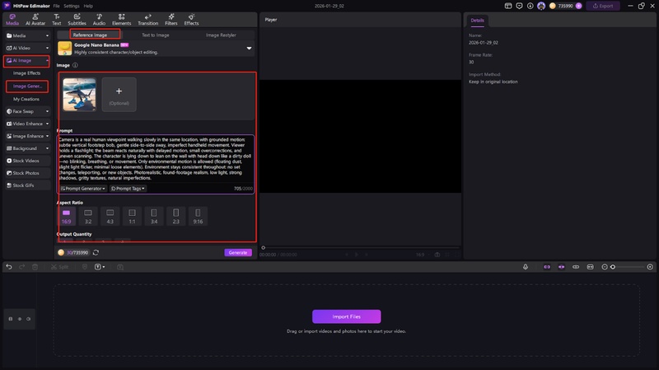Expand the Google Nano Banana model dropdown
This screenshot has width=659, height=370.
(x=249, y=49)
